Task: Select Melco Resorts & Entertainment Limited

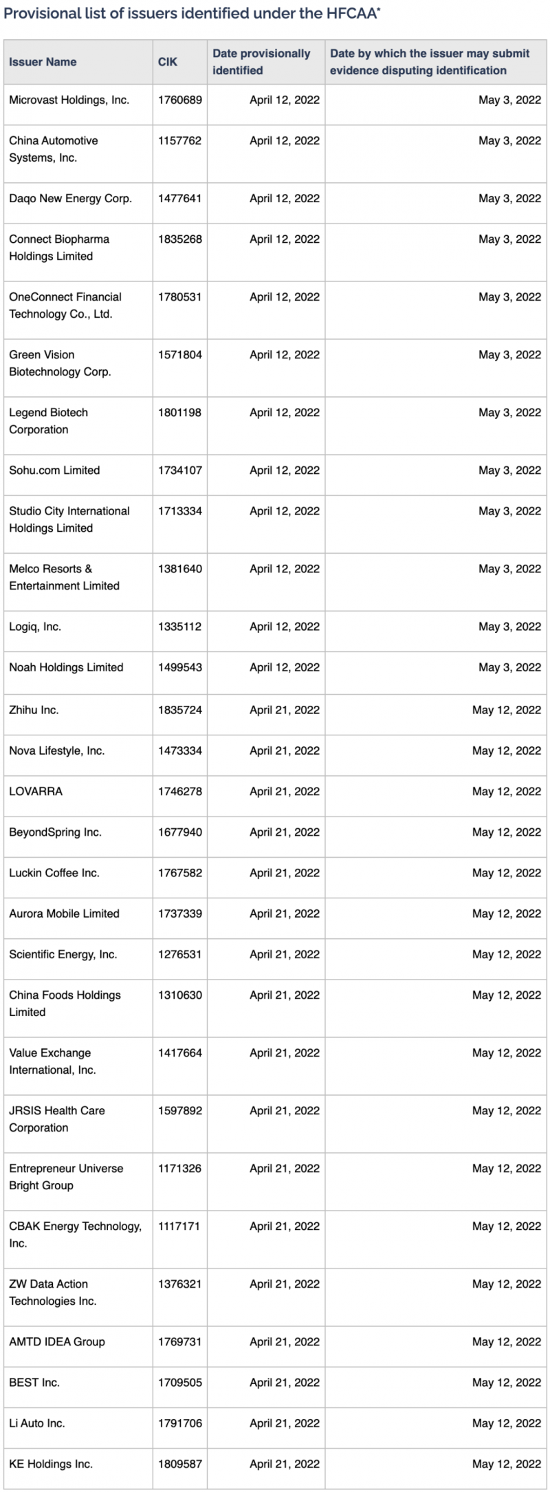Action: click(64, 577)
